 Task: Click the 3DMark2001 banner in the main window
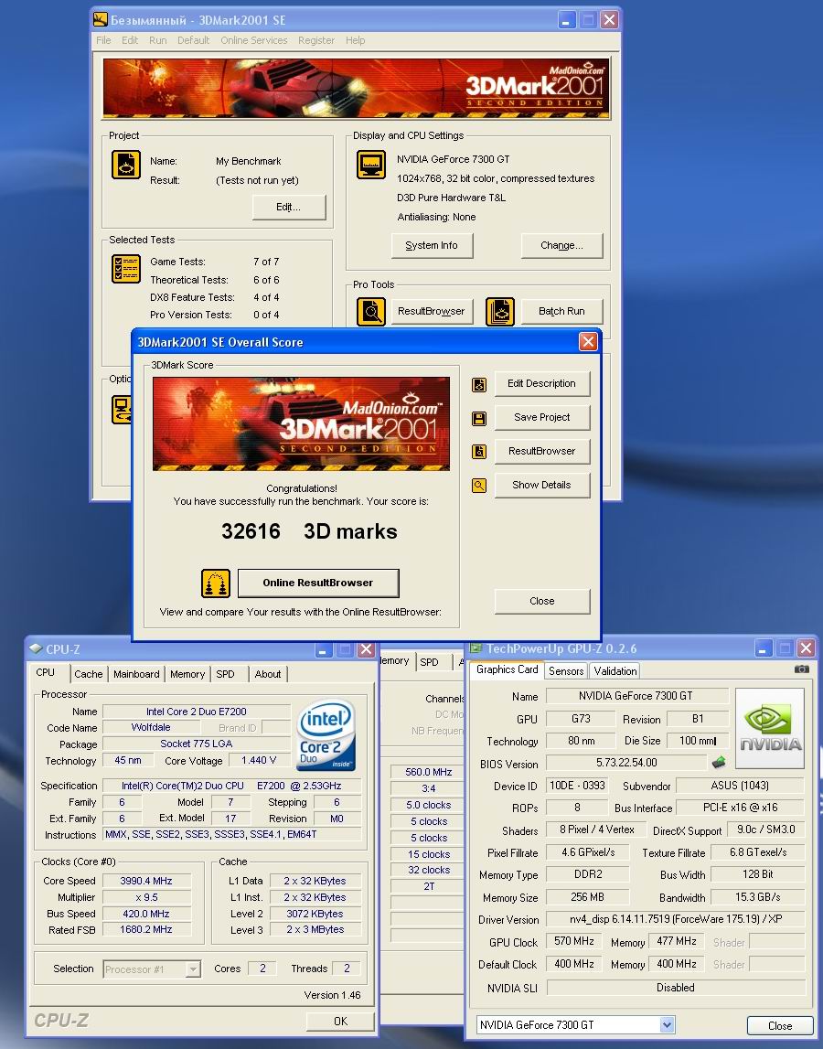[x=357, y=89]
